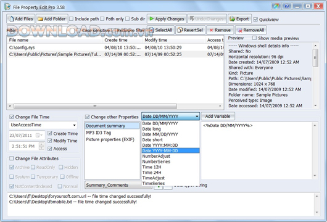Image resolution: width=327 pixels, height=222 pixels.
Task: Select Picture properties (EXIF) category
Action: click(x=112, y=139)
